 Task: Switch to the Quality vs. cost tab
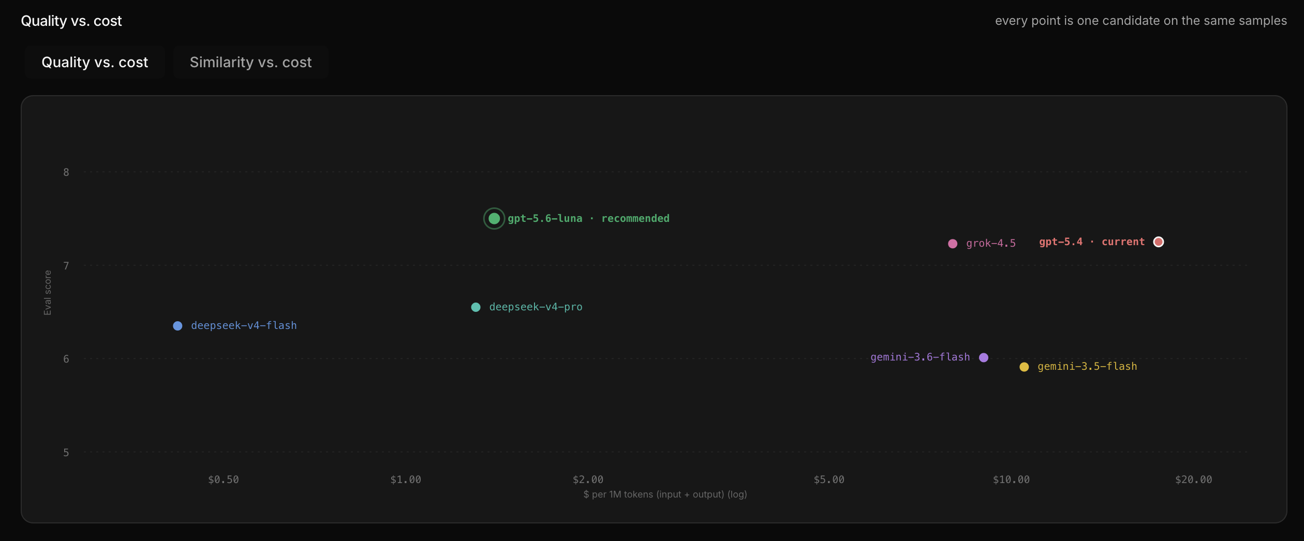click(95, 62)
